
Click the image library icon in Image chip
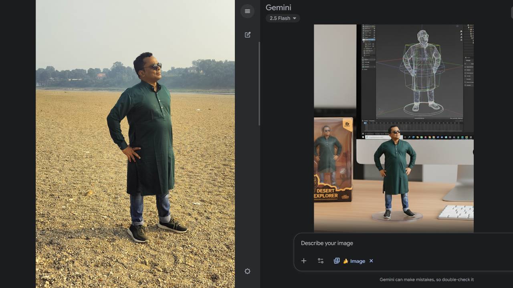click(337, 261)
